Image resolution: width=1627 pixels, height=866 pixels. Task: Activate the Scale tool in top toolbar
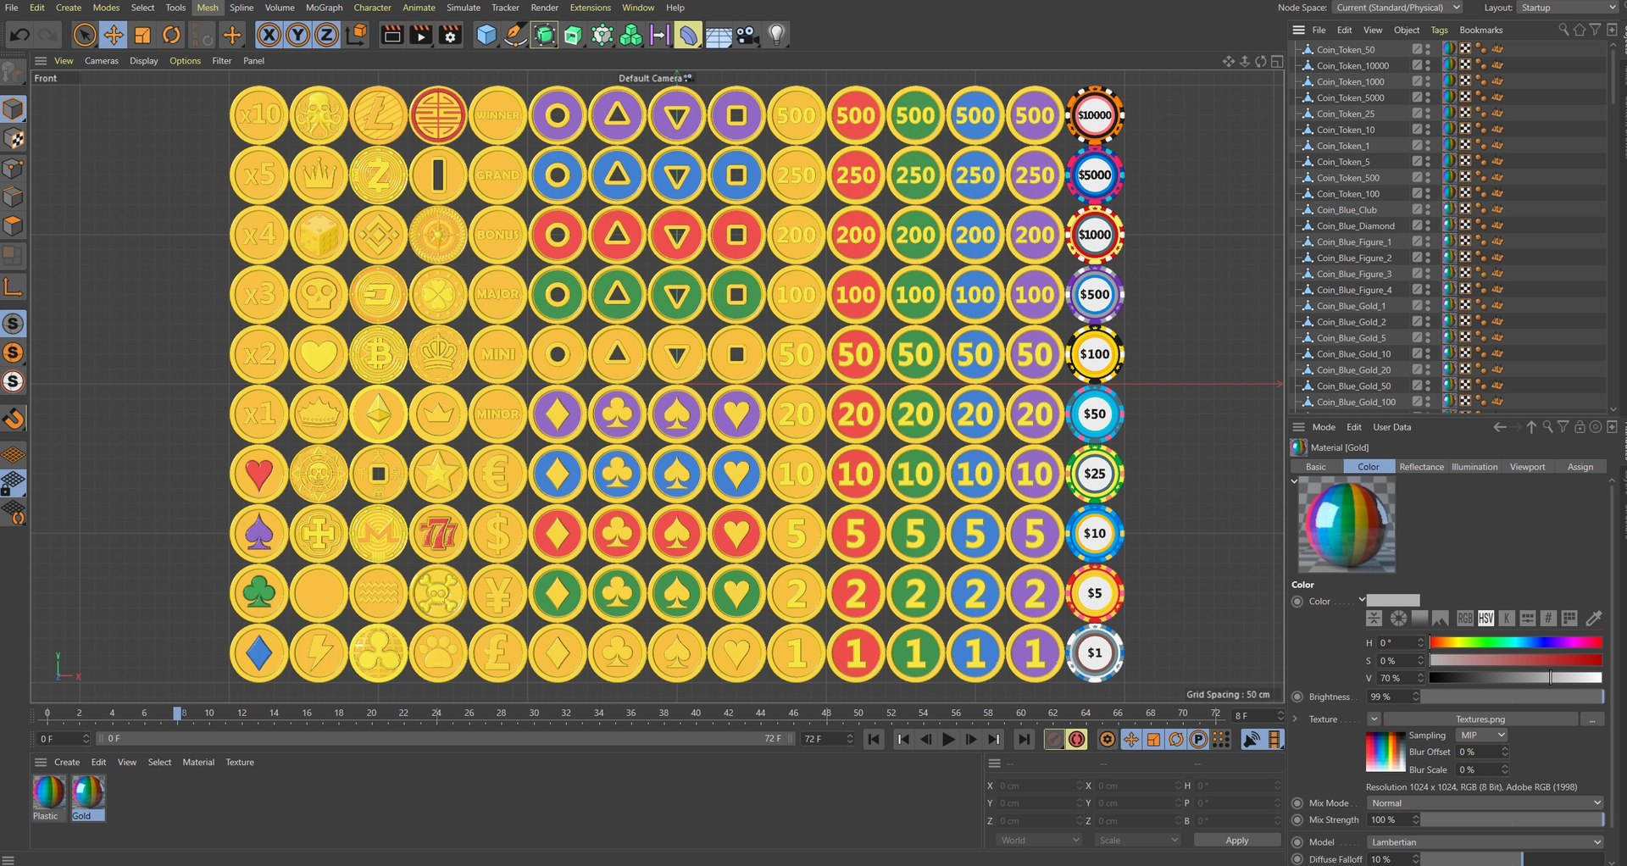point(142,35)
